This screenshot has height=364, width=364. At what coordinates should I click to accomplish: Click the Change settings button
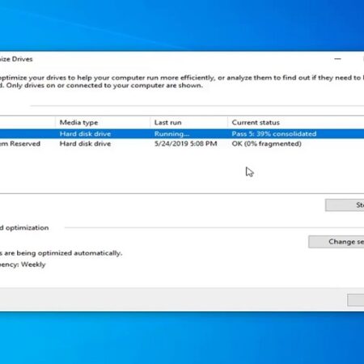pos(336,242)
